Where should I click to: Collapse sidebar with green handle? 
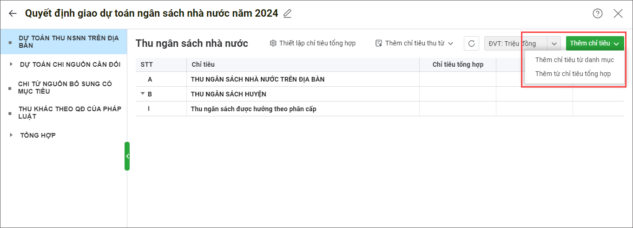coord(127,156)
